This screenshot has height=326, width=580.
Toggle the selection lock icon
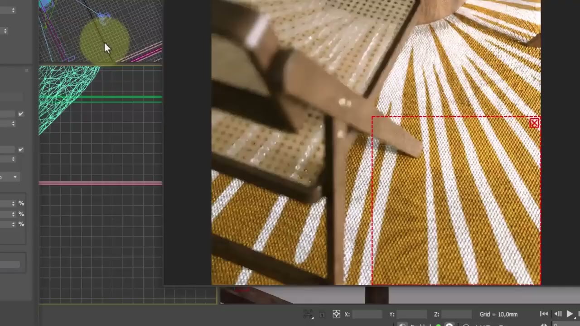(x=322, y=314)
